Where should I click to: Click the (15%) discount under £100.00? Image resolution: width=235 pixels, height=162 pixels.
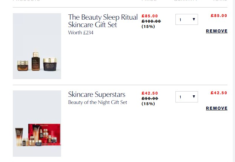[x=148, y=26]
